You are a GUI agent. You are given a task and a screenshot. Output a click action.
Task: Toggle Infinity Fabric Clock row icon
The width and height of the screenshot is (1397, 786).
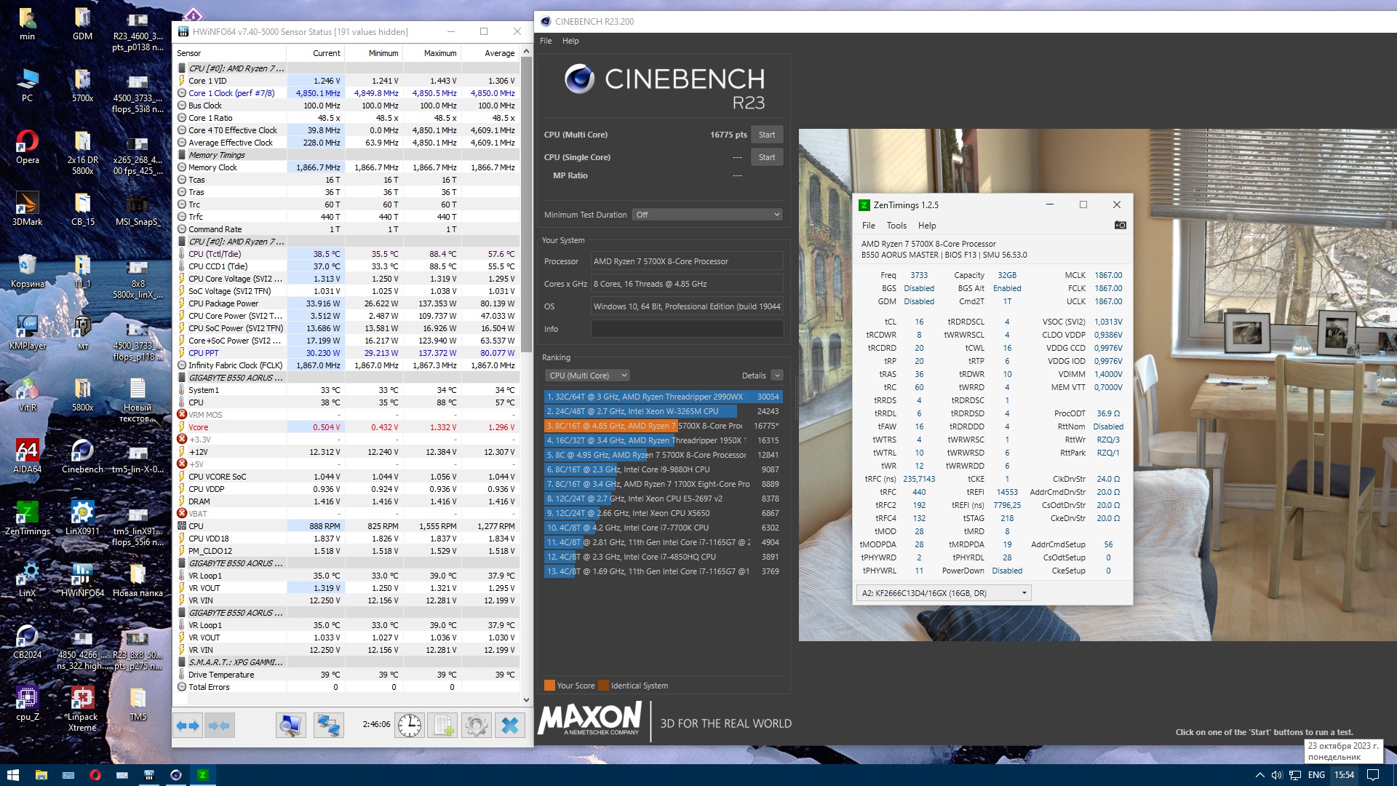[x=182, y=365]
